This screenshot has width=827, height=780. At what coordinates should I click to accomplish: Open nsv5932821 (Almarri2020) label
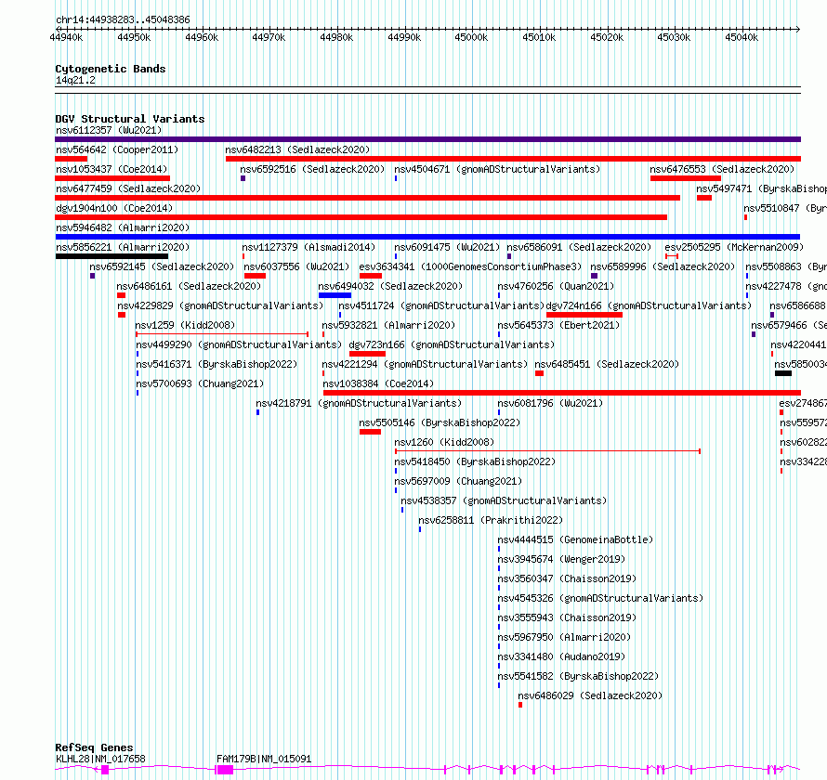(x=388, y=325)
